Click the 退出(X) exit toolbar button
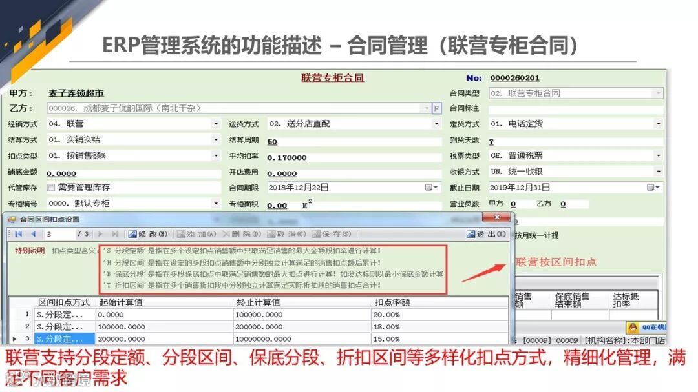 pyautogui.click(x=486, y=234)
